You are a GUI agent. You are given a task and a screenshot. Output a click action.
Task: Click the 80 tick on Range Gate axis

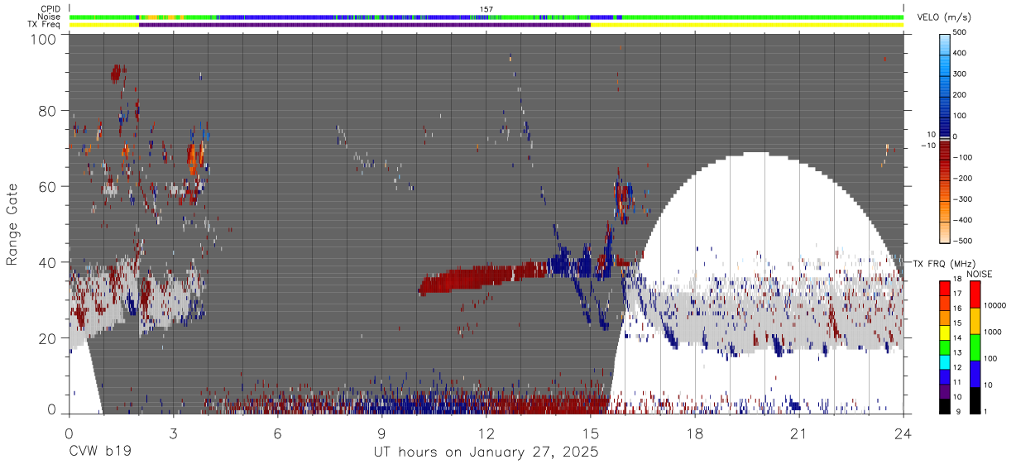[x=49, y=111]
